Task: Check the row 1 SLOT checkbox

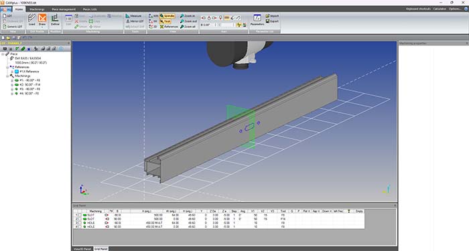Action: click(x=80, y=215)
